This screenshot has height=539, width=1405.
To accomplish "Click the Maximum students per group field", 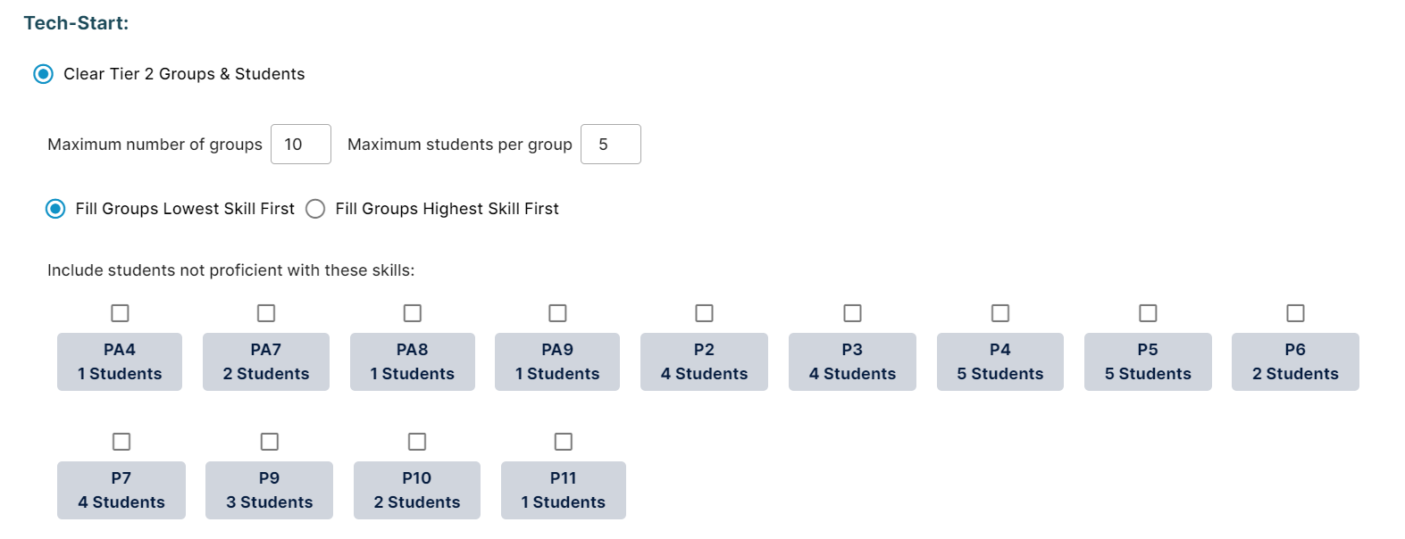I will click(610, 145).
